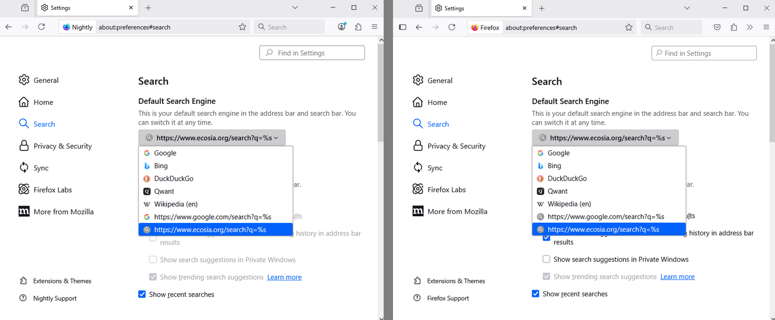Image resolution: width=775 pixels, height=320 pixels.
Task: Open More from Mozilla in the Firefox window sidebar
Action: pyautogui.click(x=450, y=211)
